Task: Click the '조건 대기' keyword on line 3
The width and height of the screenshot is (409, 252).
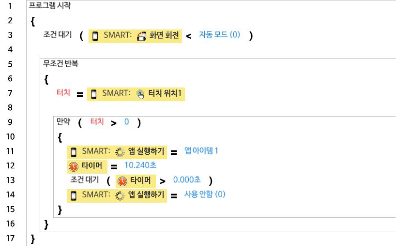Action: click(58, 35)
